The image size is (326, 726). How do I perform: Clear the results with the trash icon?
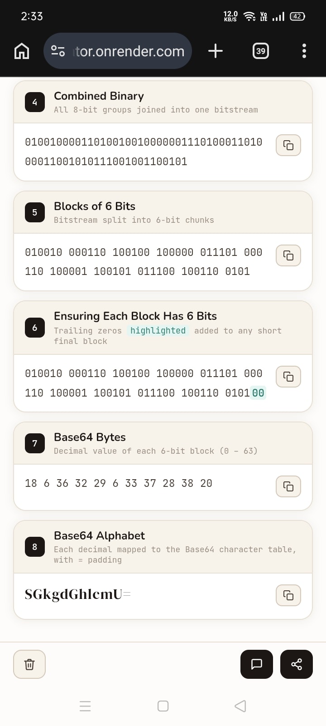tap(29, 664)
